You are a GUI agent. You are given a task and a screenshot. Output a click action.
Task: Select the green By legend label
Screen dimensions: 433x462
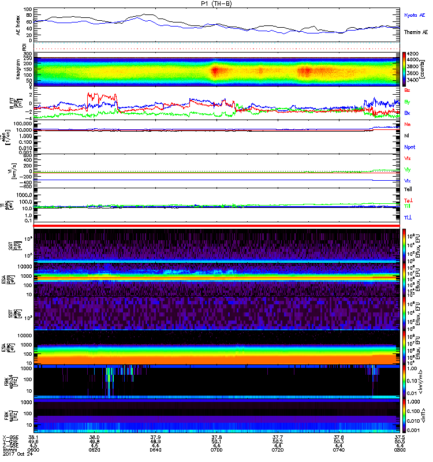[x=407, y=102]
